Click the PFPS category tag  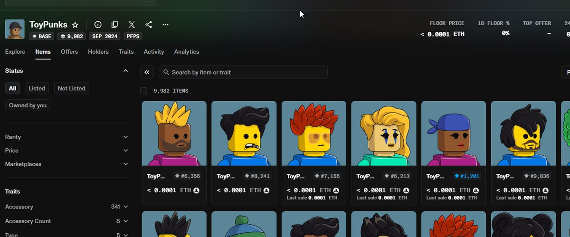click(133, 36)
